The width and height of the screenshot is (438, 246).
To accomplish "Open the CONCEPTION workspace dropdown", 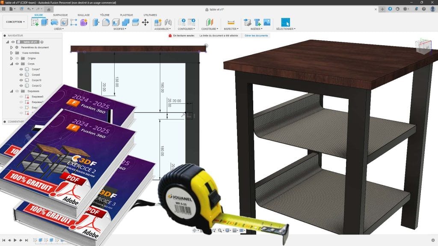I will click(x=15, y=22).
